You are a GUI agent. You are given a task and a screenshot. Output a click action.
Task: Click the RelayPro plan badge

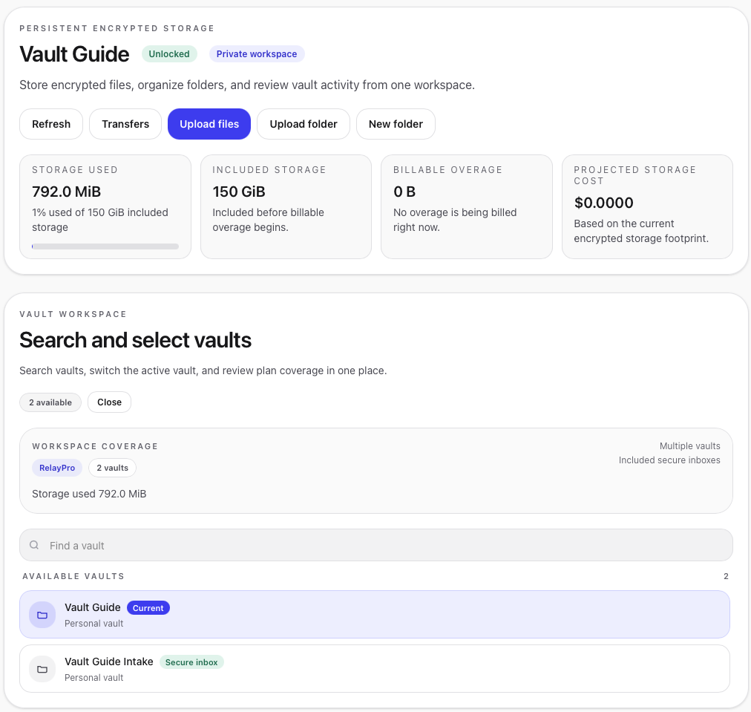click(57, 468)
